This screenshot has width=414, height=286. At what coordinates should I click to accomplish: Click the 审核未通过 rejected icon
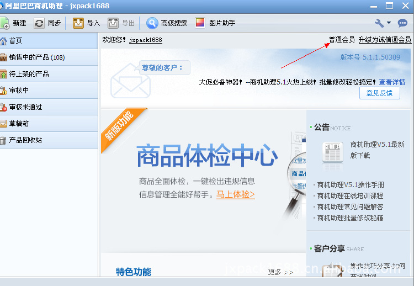[x=3, y=107]
